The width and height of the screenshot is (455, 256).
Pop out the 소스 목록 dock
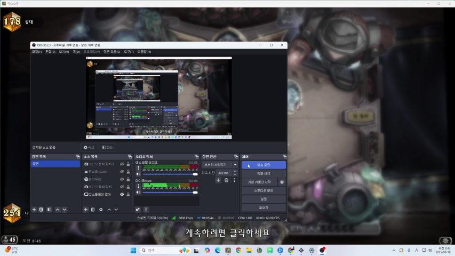pyautogui.click(x=130, y=156)
